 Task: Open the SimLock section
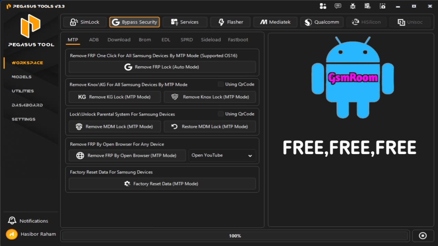[x=85, y=22]
